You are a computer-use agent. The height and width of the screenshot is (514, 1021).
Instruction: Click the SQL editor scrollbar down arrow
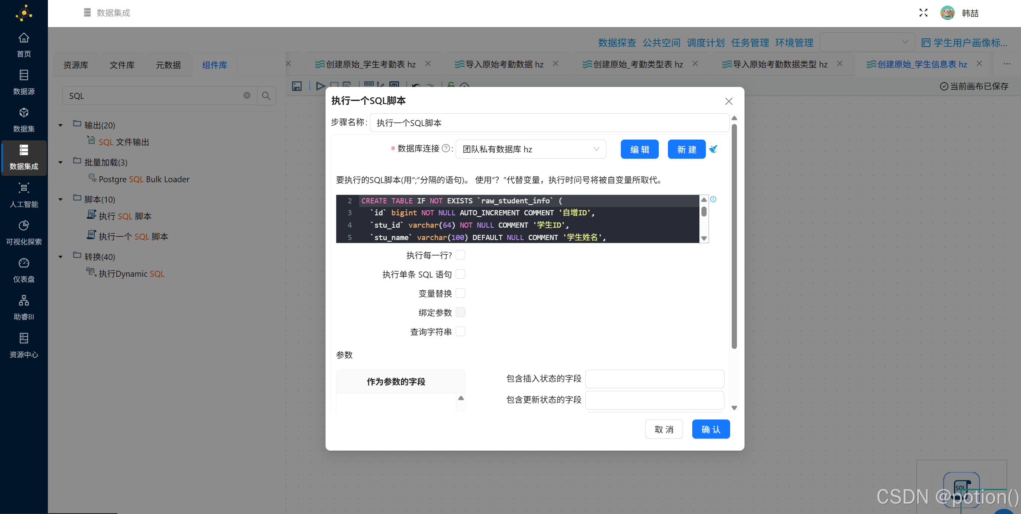tap(704, 238)
